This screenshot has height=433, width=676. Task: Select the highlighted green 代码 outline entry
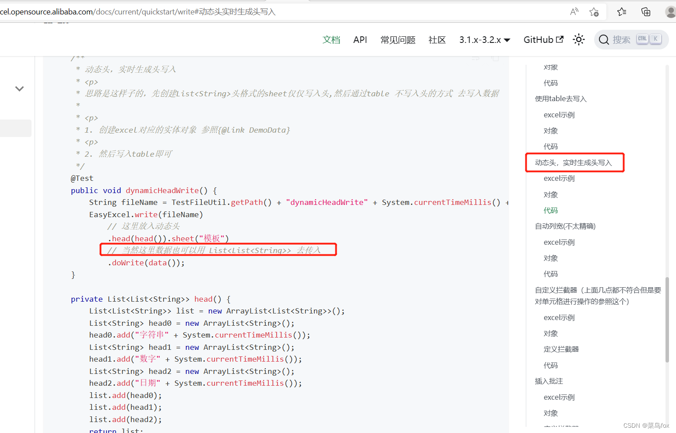pyautogui.click(x=551, y=211)
